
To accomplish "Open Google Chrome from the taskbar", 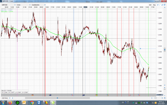I will click(32, 103).
